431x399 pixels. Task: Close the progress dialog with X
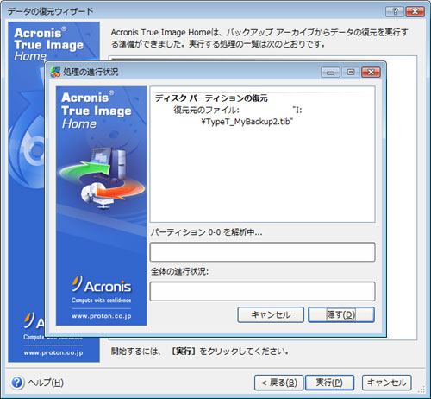371,73
